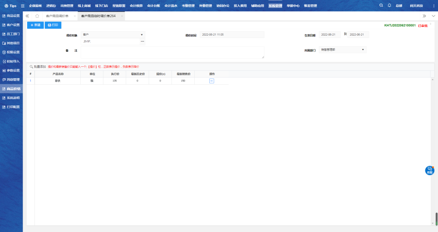
Task: Open the 客服 customer service chat bubble
Action: [429, 170]
